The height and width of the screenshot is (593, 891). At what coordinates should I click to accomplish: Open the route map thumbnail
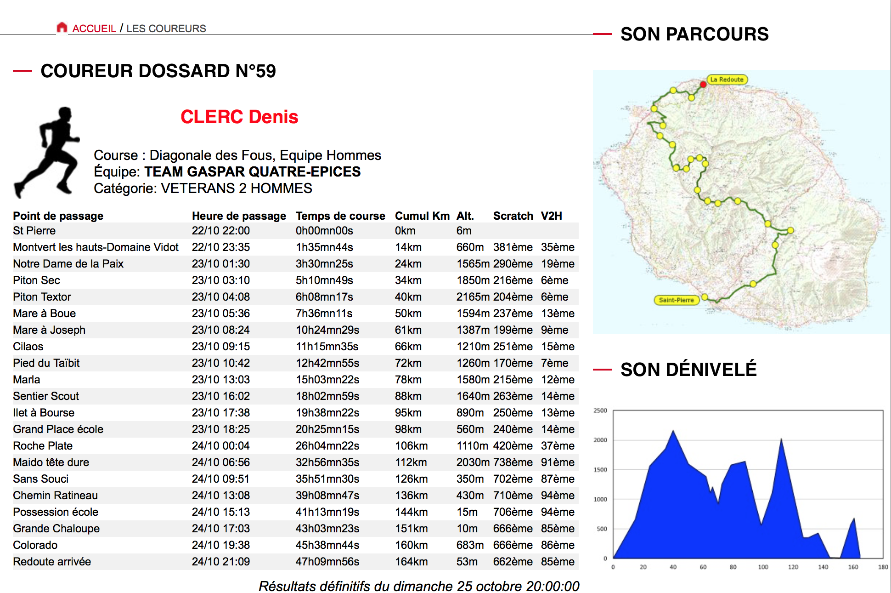pos(741,201)
